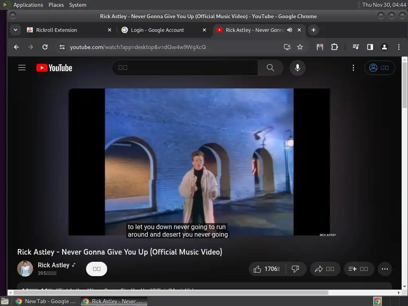Go to YouTube home via logo

coord(54,68)
